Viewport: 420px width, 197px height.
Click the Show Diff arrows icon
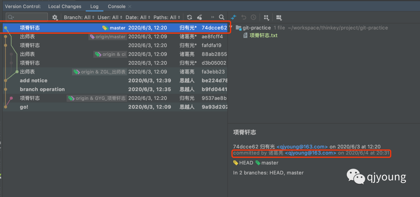234,17
